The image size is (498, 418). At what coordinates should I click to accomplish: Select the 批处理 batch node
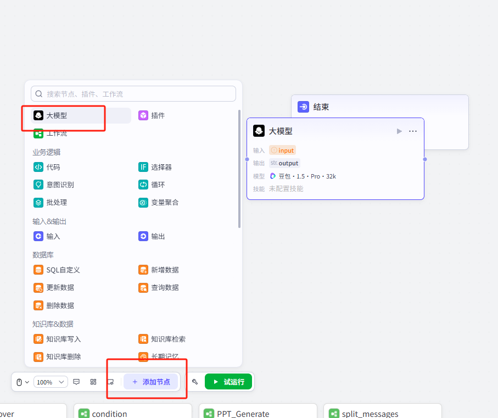click(50, 202)
